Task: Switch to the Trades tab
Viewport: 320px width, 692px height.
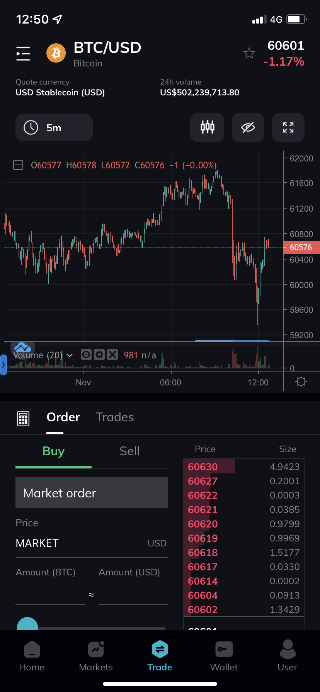Action: tap(115, 417)
